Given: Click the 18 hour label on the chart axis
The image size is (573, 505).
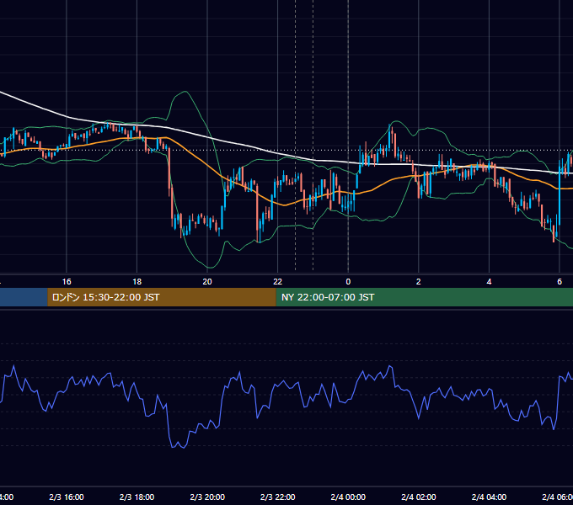Looking at the screenshot, I should (x=137, y=282).
